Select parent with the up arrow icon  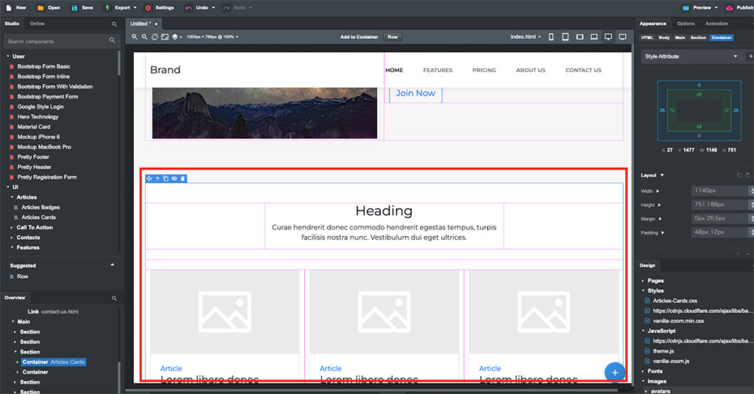click(158, 179)
